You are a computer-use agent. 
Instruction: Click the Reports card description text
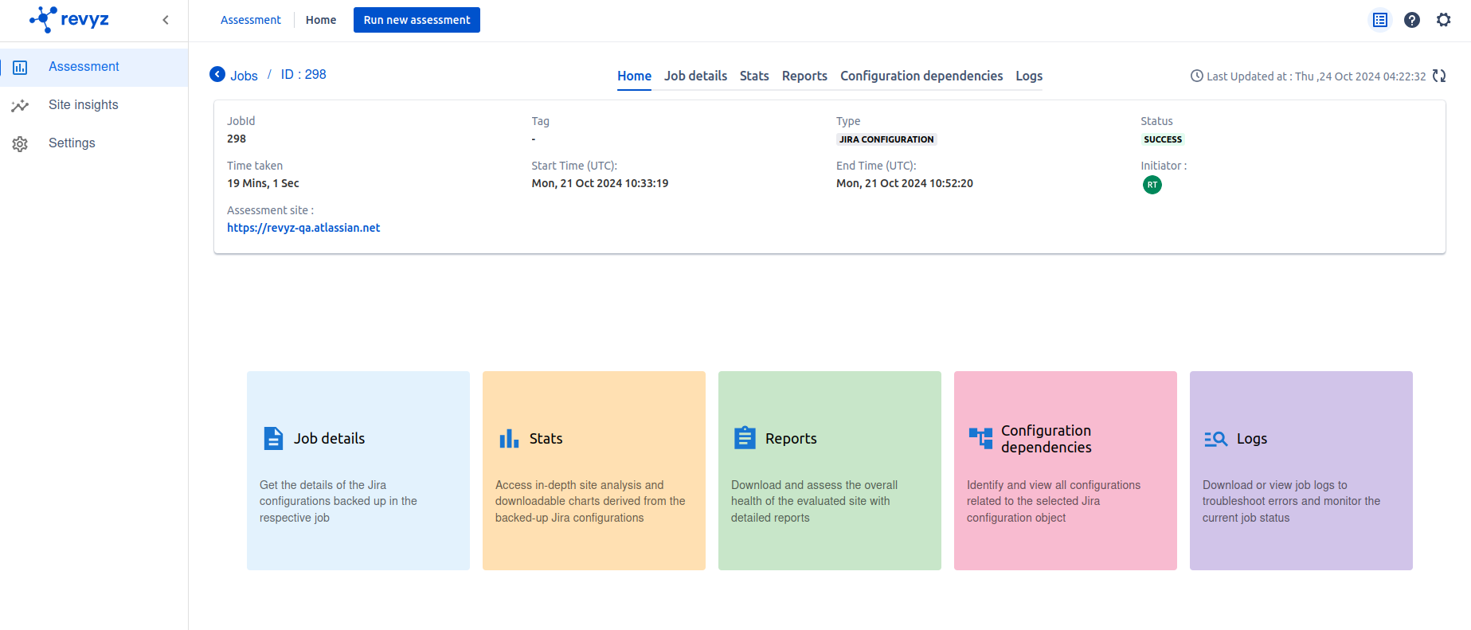coord(814,501)
